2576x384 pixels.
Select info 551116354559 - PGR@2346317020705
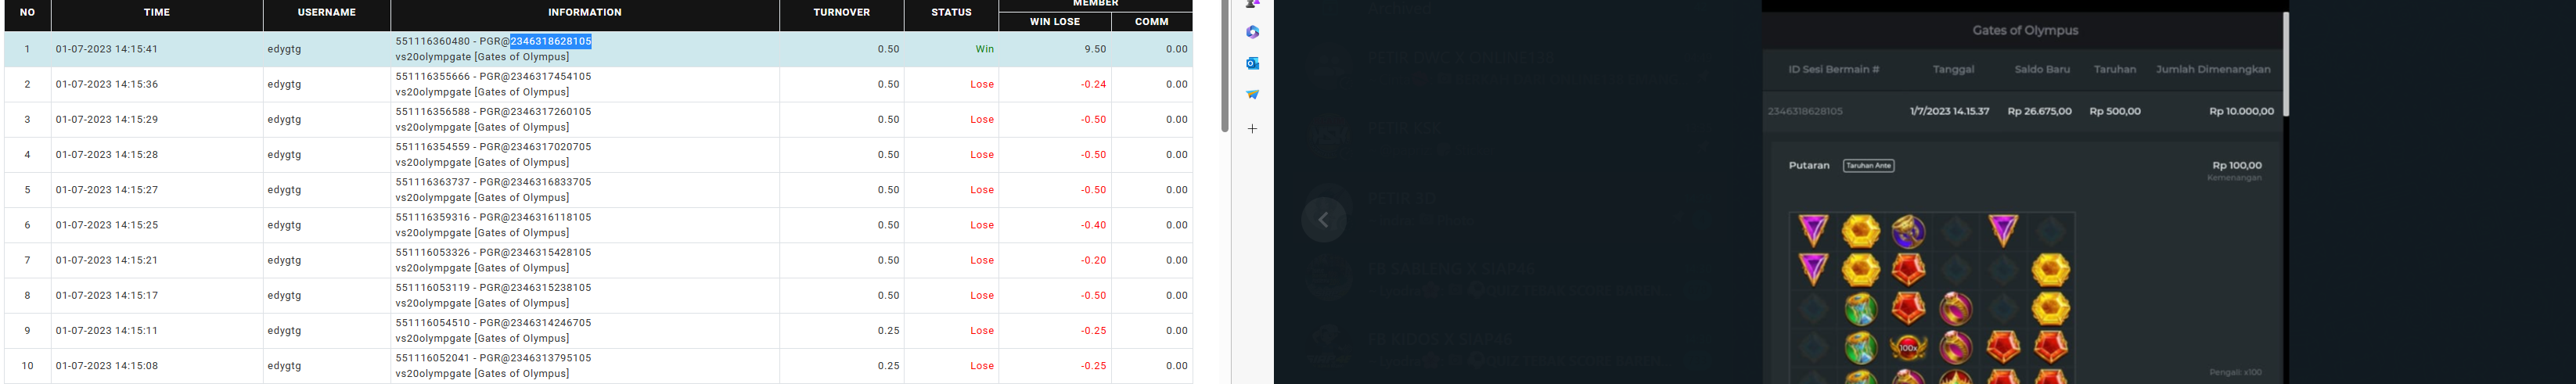(x=493, y=146)
